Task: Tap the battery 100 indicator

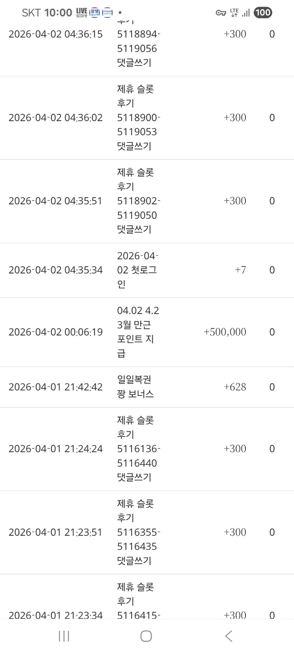Action: click(263, 13)
